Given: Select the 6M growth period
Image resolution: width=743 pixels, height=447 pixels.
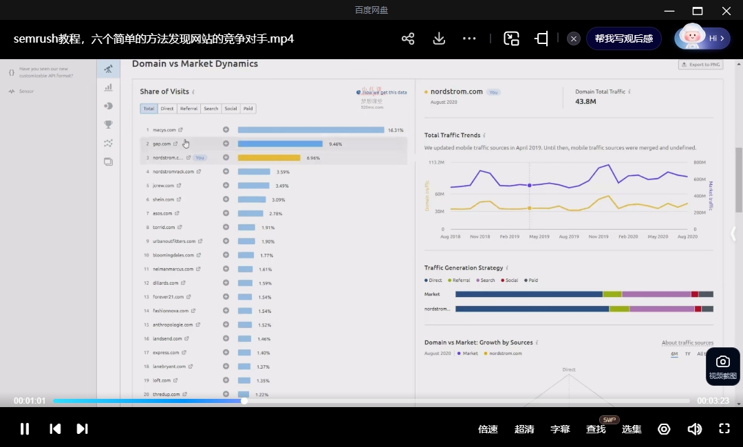Looking at the screenshot, I should (x=674, y=353).
